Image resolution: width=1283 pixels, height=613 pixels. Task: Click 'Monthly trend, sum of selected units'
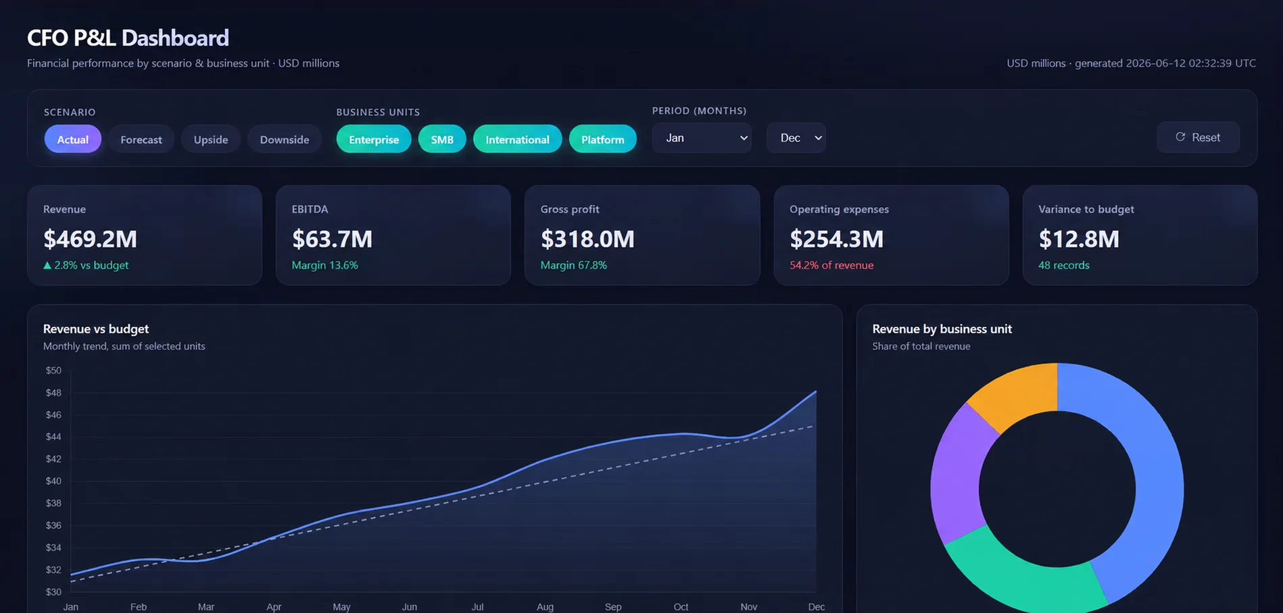pos(124,346)
